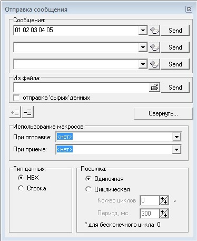Click Send next to the file path field
The height and width of the screenshot is (241, 197).
(175, 87)
